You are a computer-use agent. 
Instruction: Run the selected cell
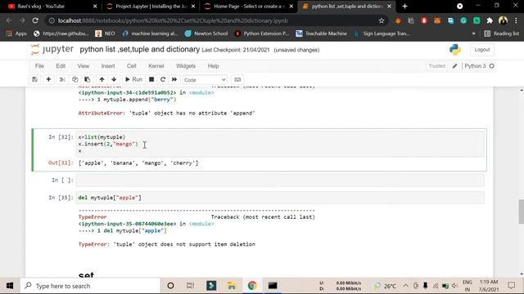tap(133, 80)
